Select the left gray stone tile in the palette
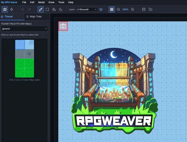The image size is (187, 142). 20,54
